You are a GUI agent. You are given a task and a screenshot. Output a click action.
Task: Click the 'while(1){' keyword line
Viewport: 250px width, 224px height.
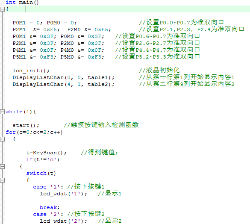pyautogui.click(x=21, y=112)
